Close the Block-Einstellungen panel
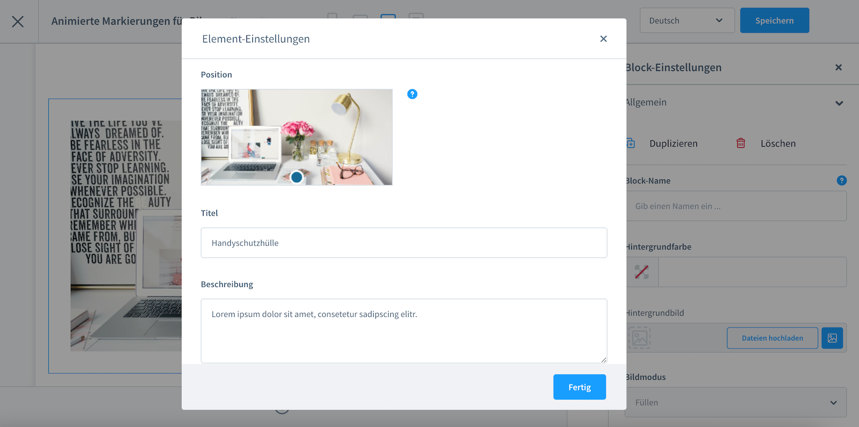This screenshot has width=859, height=427. point(839,67)
